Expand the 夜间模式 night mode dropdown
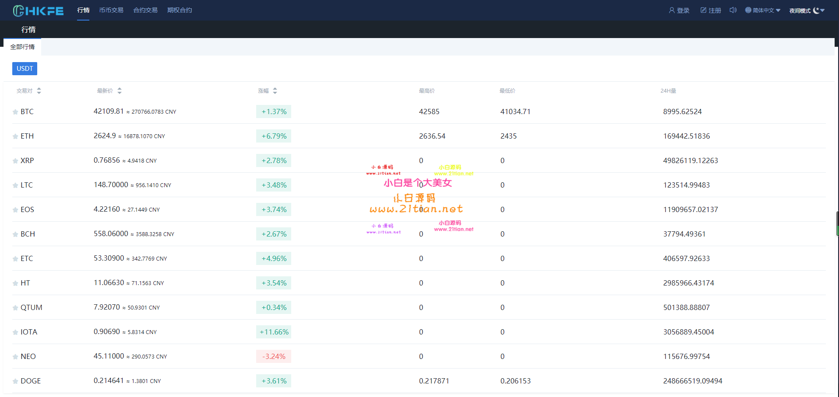 point(807,10)
